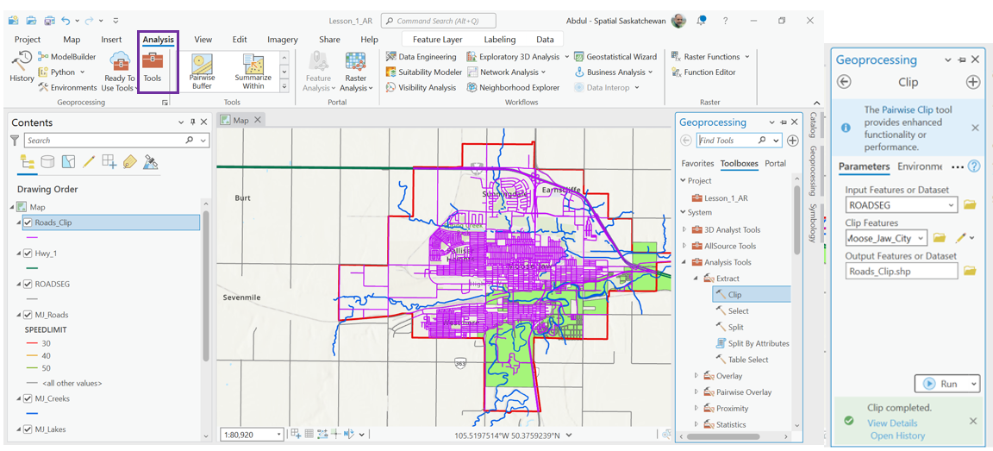This screenshot has height=451, width=993.
Task: Open the History pane icon
Action: (22, 66)
